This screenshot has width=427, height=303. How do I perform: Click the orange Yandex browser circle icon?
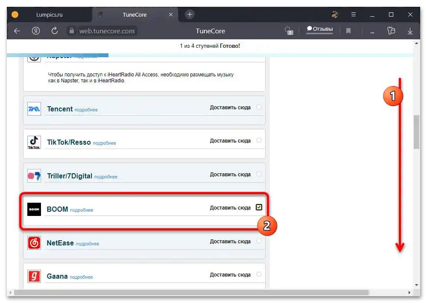(x=15, y=15)
